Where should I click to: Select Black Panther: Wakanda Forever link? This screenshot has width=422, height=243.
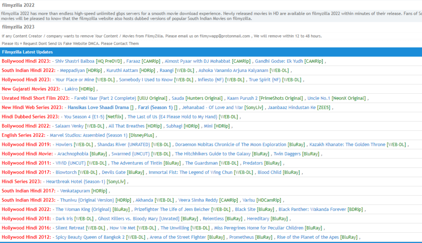pyautogui.click(x=312, y=209)
